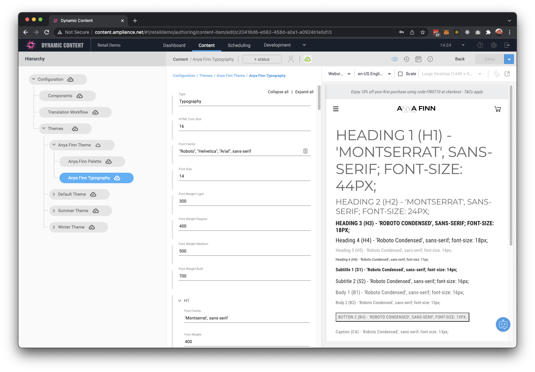Select the Dynamic Content browser tab
Screen dimensions: 535x372
pyautogui.click(x=89, y=20)
